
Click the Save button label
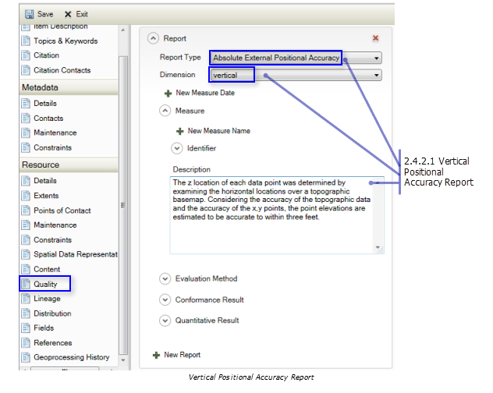[x=45, y=14]
